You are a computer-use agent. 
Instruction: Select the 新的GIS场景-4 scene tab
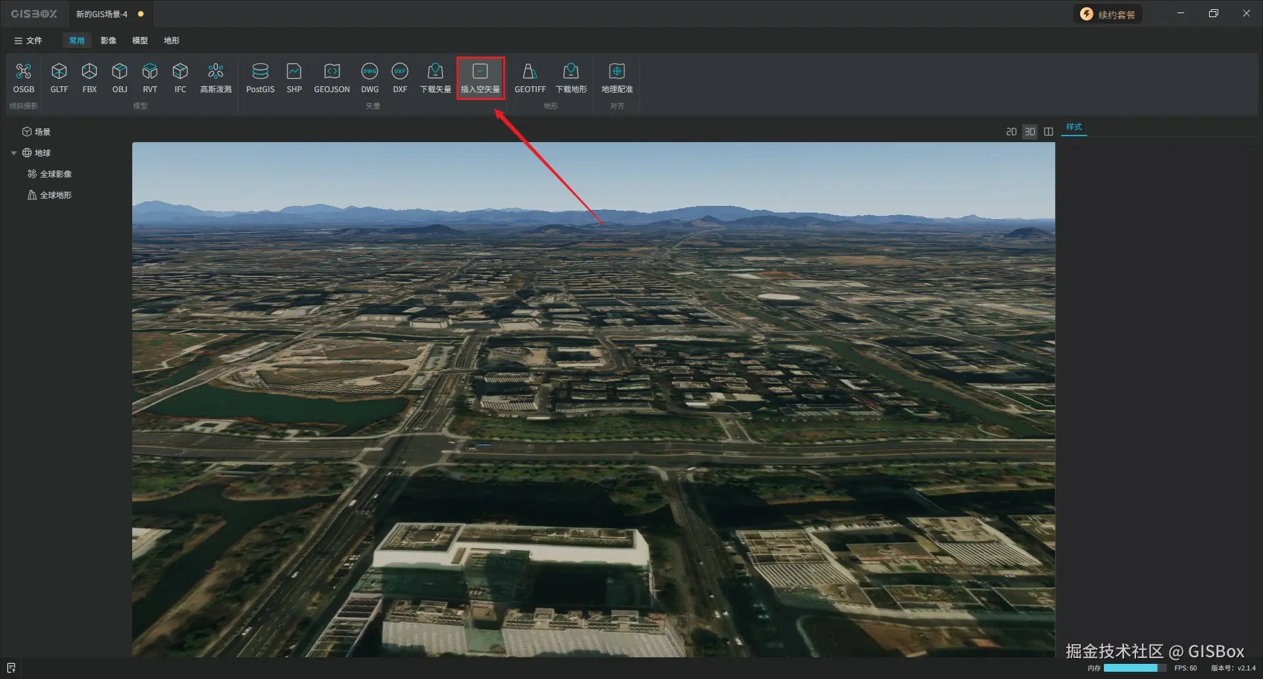point(110,14)
